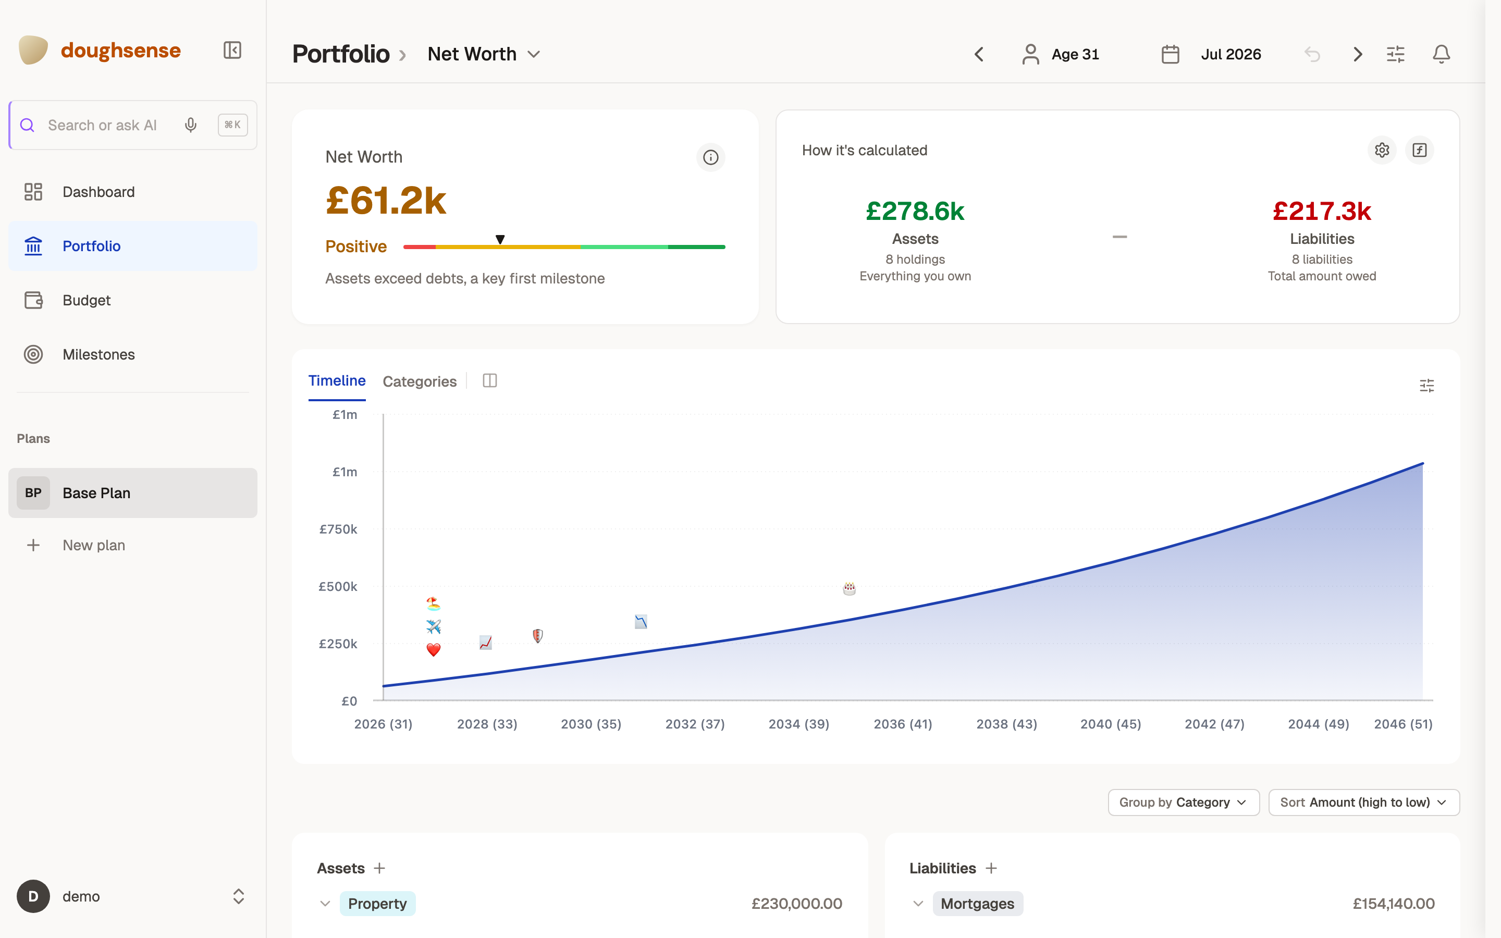Open notifications bell
The image size is (1501, 938).
[1442, 55]
